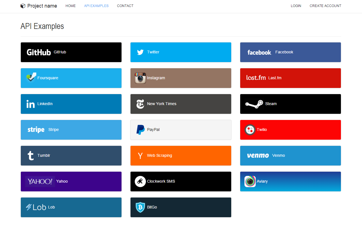Click the 'LinkedIn' text label
The image size is (362, 229).
pyautogui.click(x=45, y=104)
